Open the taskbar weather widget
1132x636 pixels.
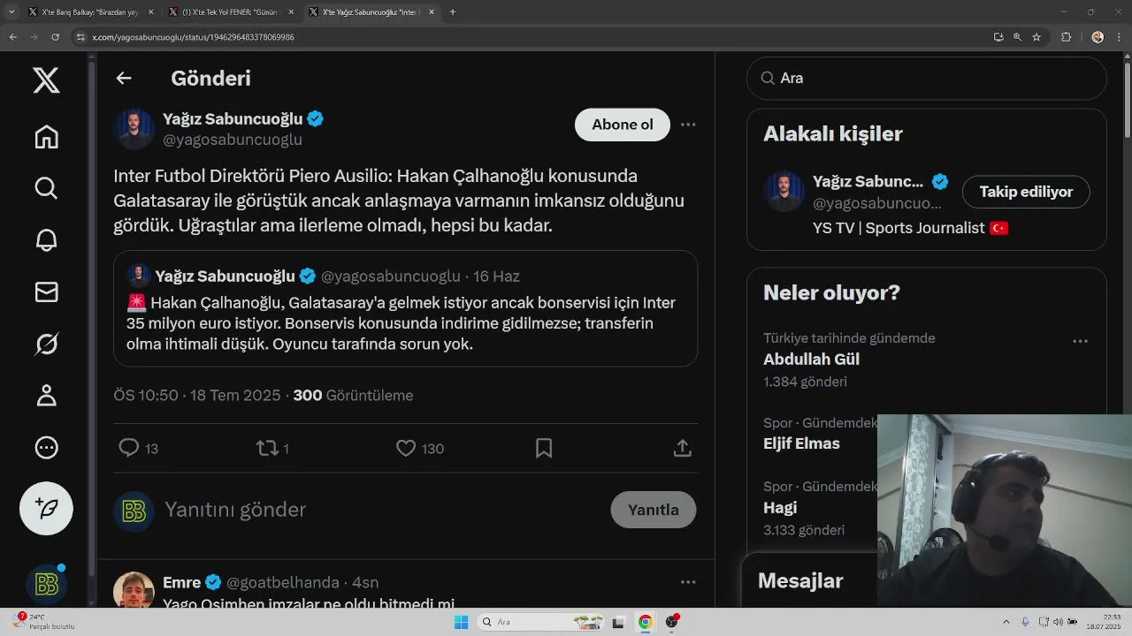(x=42, y=622)
